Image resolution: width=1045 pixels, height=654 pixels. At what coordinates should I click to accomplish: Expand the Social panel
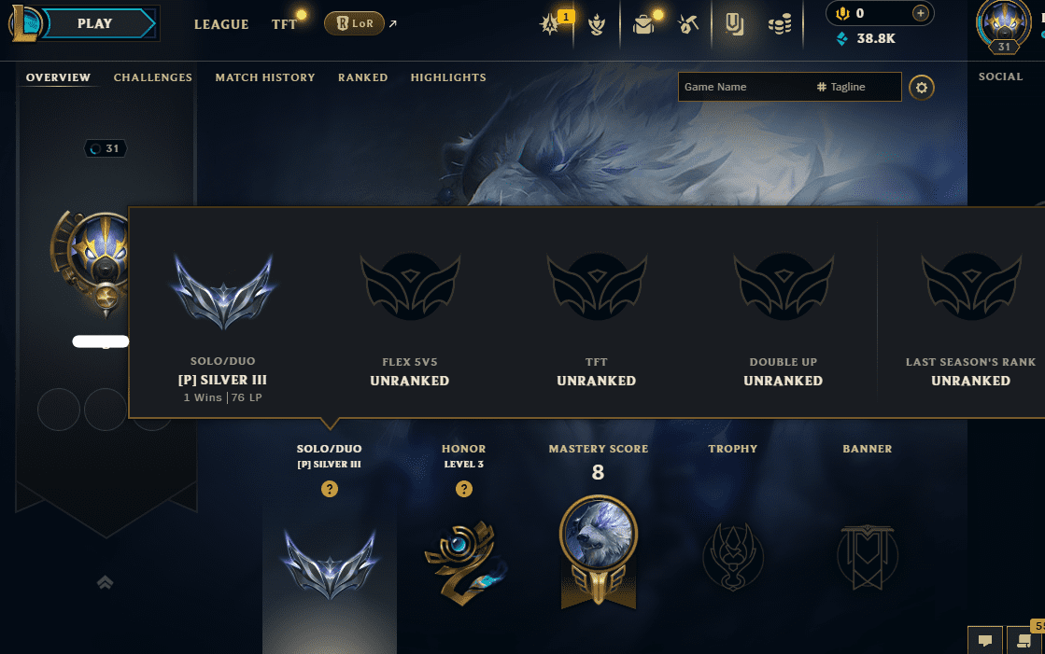(1000, 77)
